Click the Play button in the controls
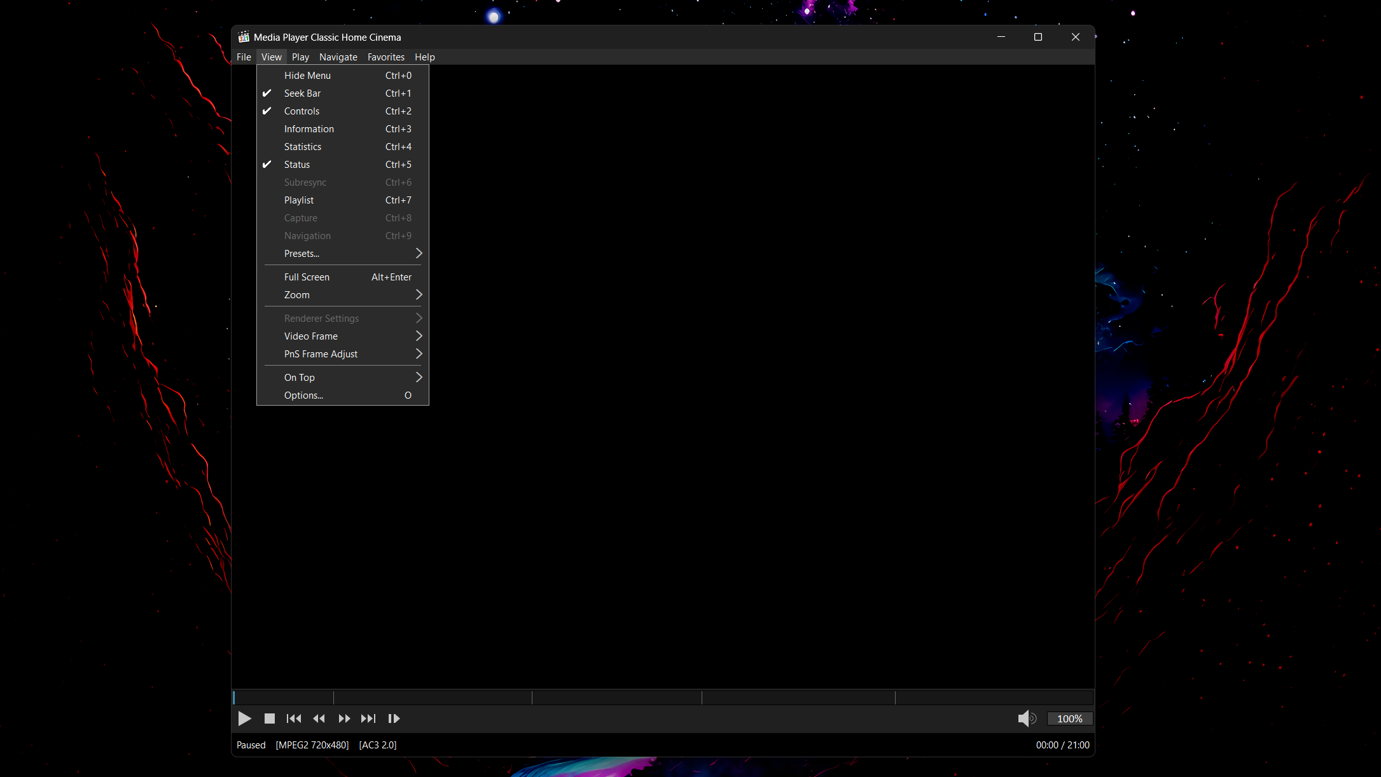The height and width of the screenshot is (777, 1381). (x=244, y=719)
